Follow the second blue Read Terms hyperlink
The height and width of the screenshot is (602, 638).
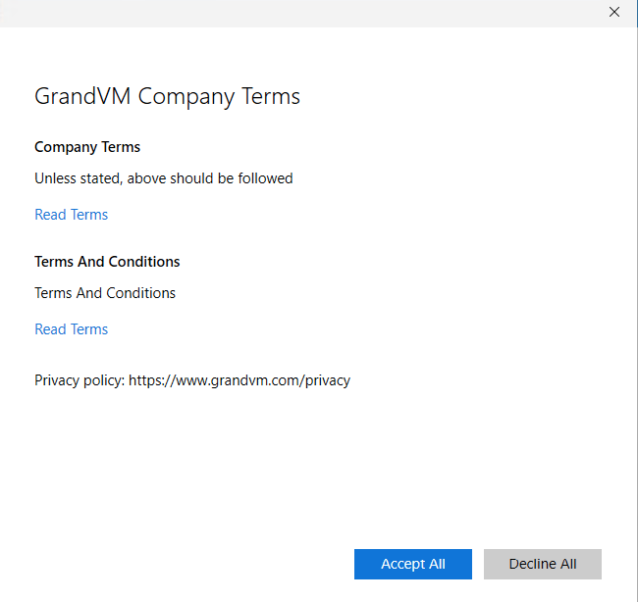71,329
